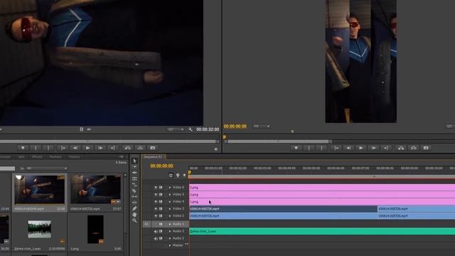Play sequence in Program monitor
This screenshot has height=256, width=455.
pyautogui.click(x=361, y=148)
